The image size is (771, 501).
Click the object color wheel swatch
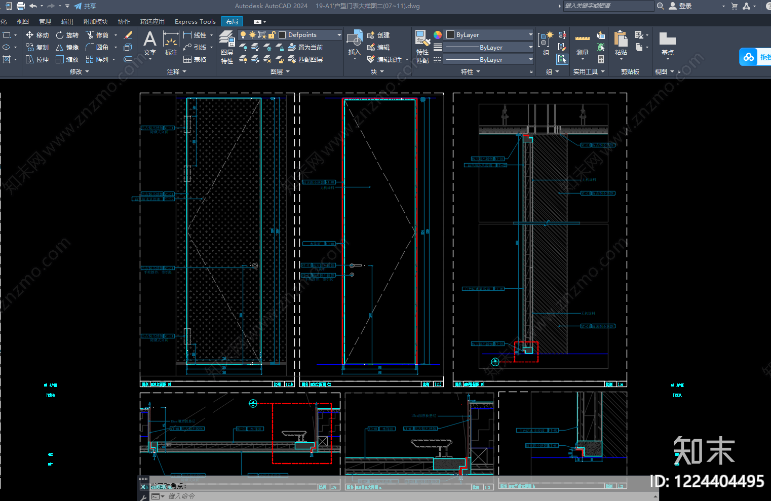[x=438, y=35]
